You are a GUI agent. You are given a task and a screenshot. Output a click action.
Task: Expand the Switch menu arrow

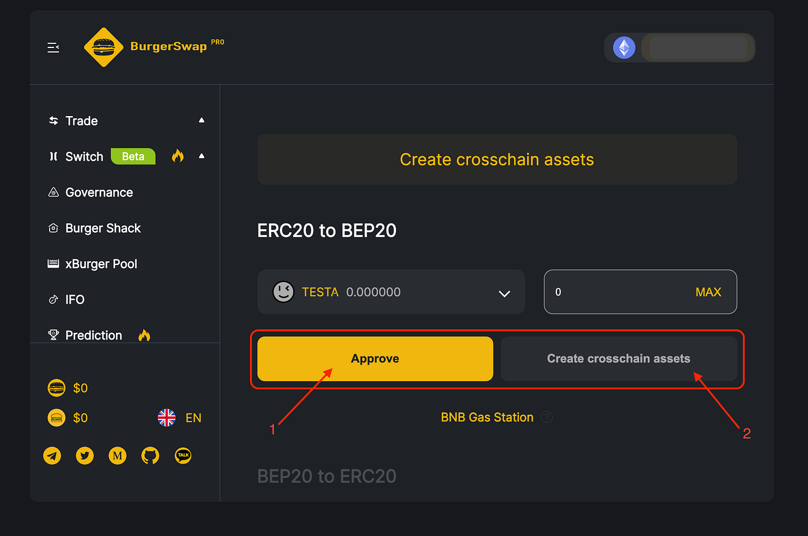coord(201,156)
